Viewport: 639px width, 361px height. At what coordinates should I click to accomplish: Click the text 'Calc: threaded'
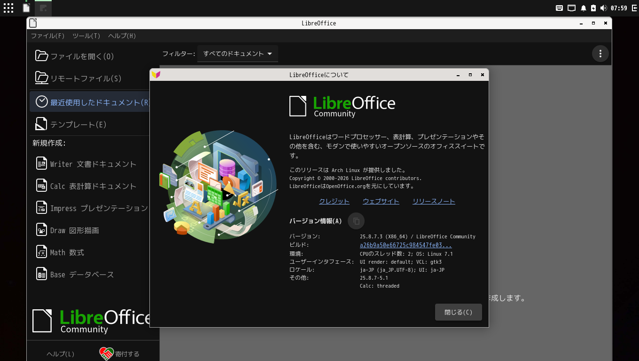[x=380, y=286]
